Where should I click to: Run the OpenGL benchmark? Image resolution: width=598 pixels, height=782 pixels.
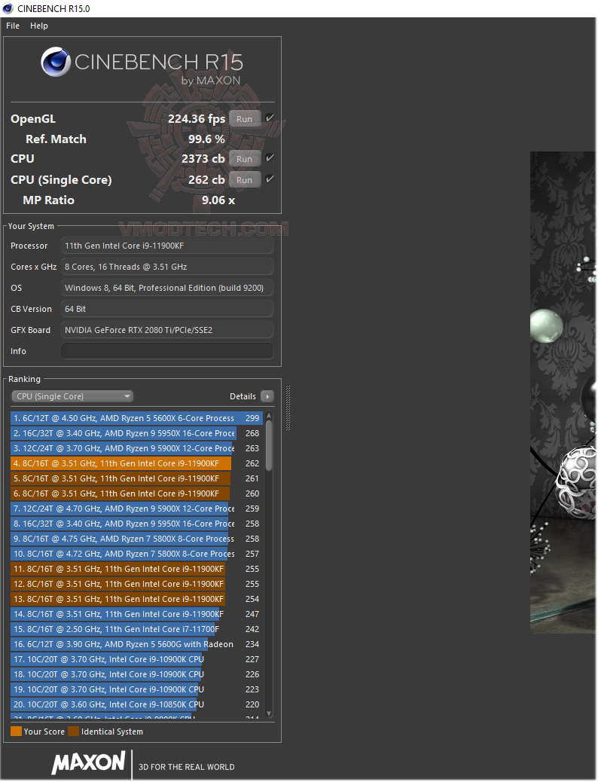(x=244, y=119)
